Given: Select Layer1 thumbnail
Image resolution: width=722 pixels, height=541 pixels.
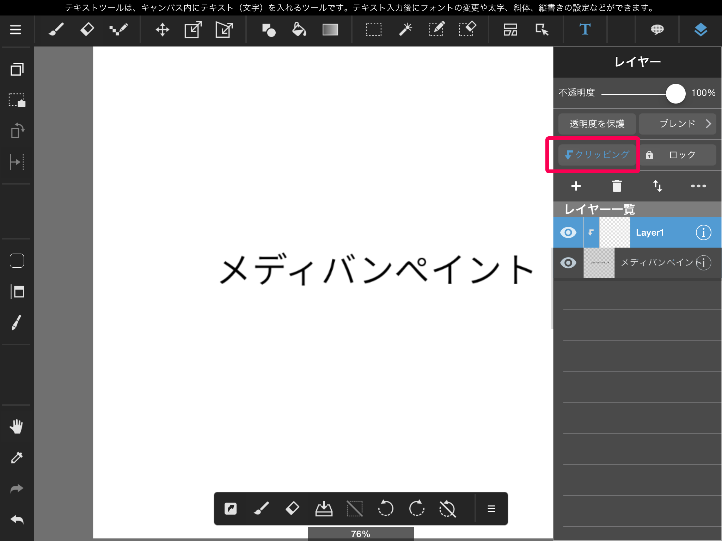Looking at the screenshot, I should click(x=615, y=232).
